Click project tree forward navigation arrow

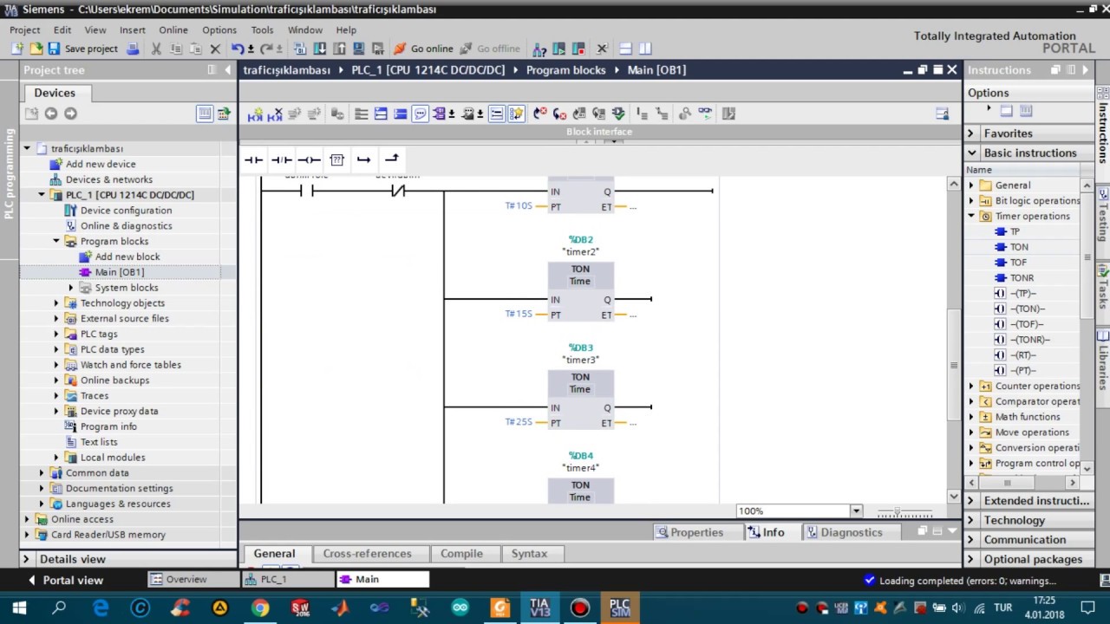click(70, 114)
